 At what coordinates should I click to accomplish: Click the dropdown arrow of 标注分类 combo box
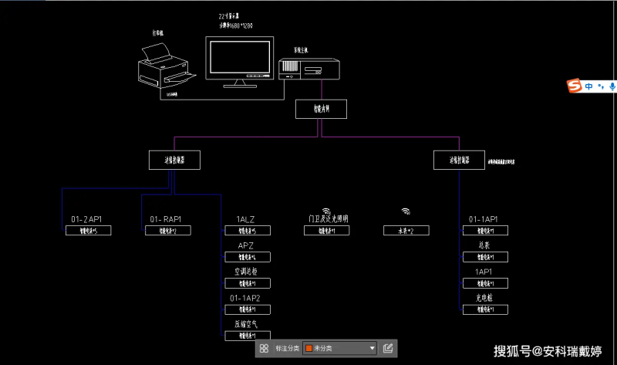tap(372, 348)
